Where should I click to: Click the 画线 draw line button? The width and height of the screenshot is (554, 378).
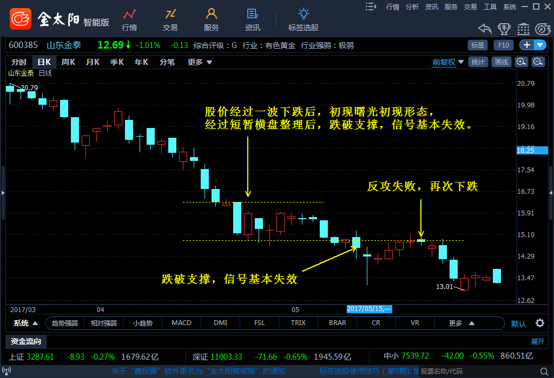pos(502,62)
